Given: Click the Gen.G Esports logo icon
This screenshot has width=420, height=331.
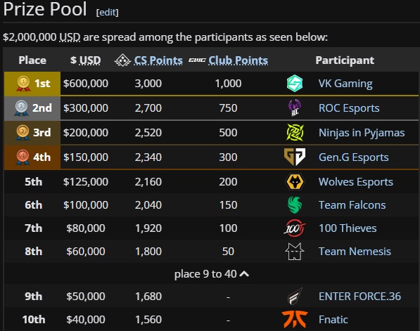Looking at the screenshot, I should coord(295,157).
